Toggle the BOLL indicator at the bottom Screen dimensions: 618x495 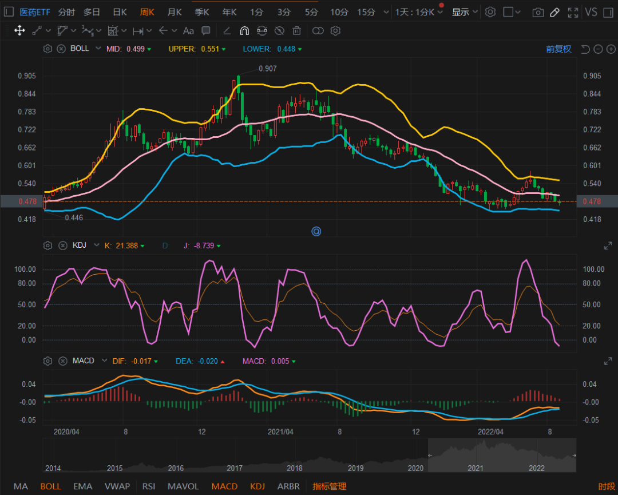pyautogui.click(x=51, y=486)
